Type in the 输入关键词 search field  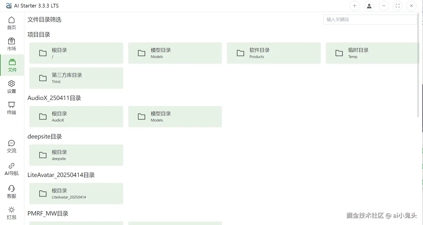point(370,19)
